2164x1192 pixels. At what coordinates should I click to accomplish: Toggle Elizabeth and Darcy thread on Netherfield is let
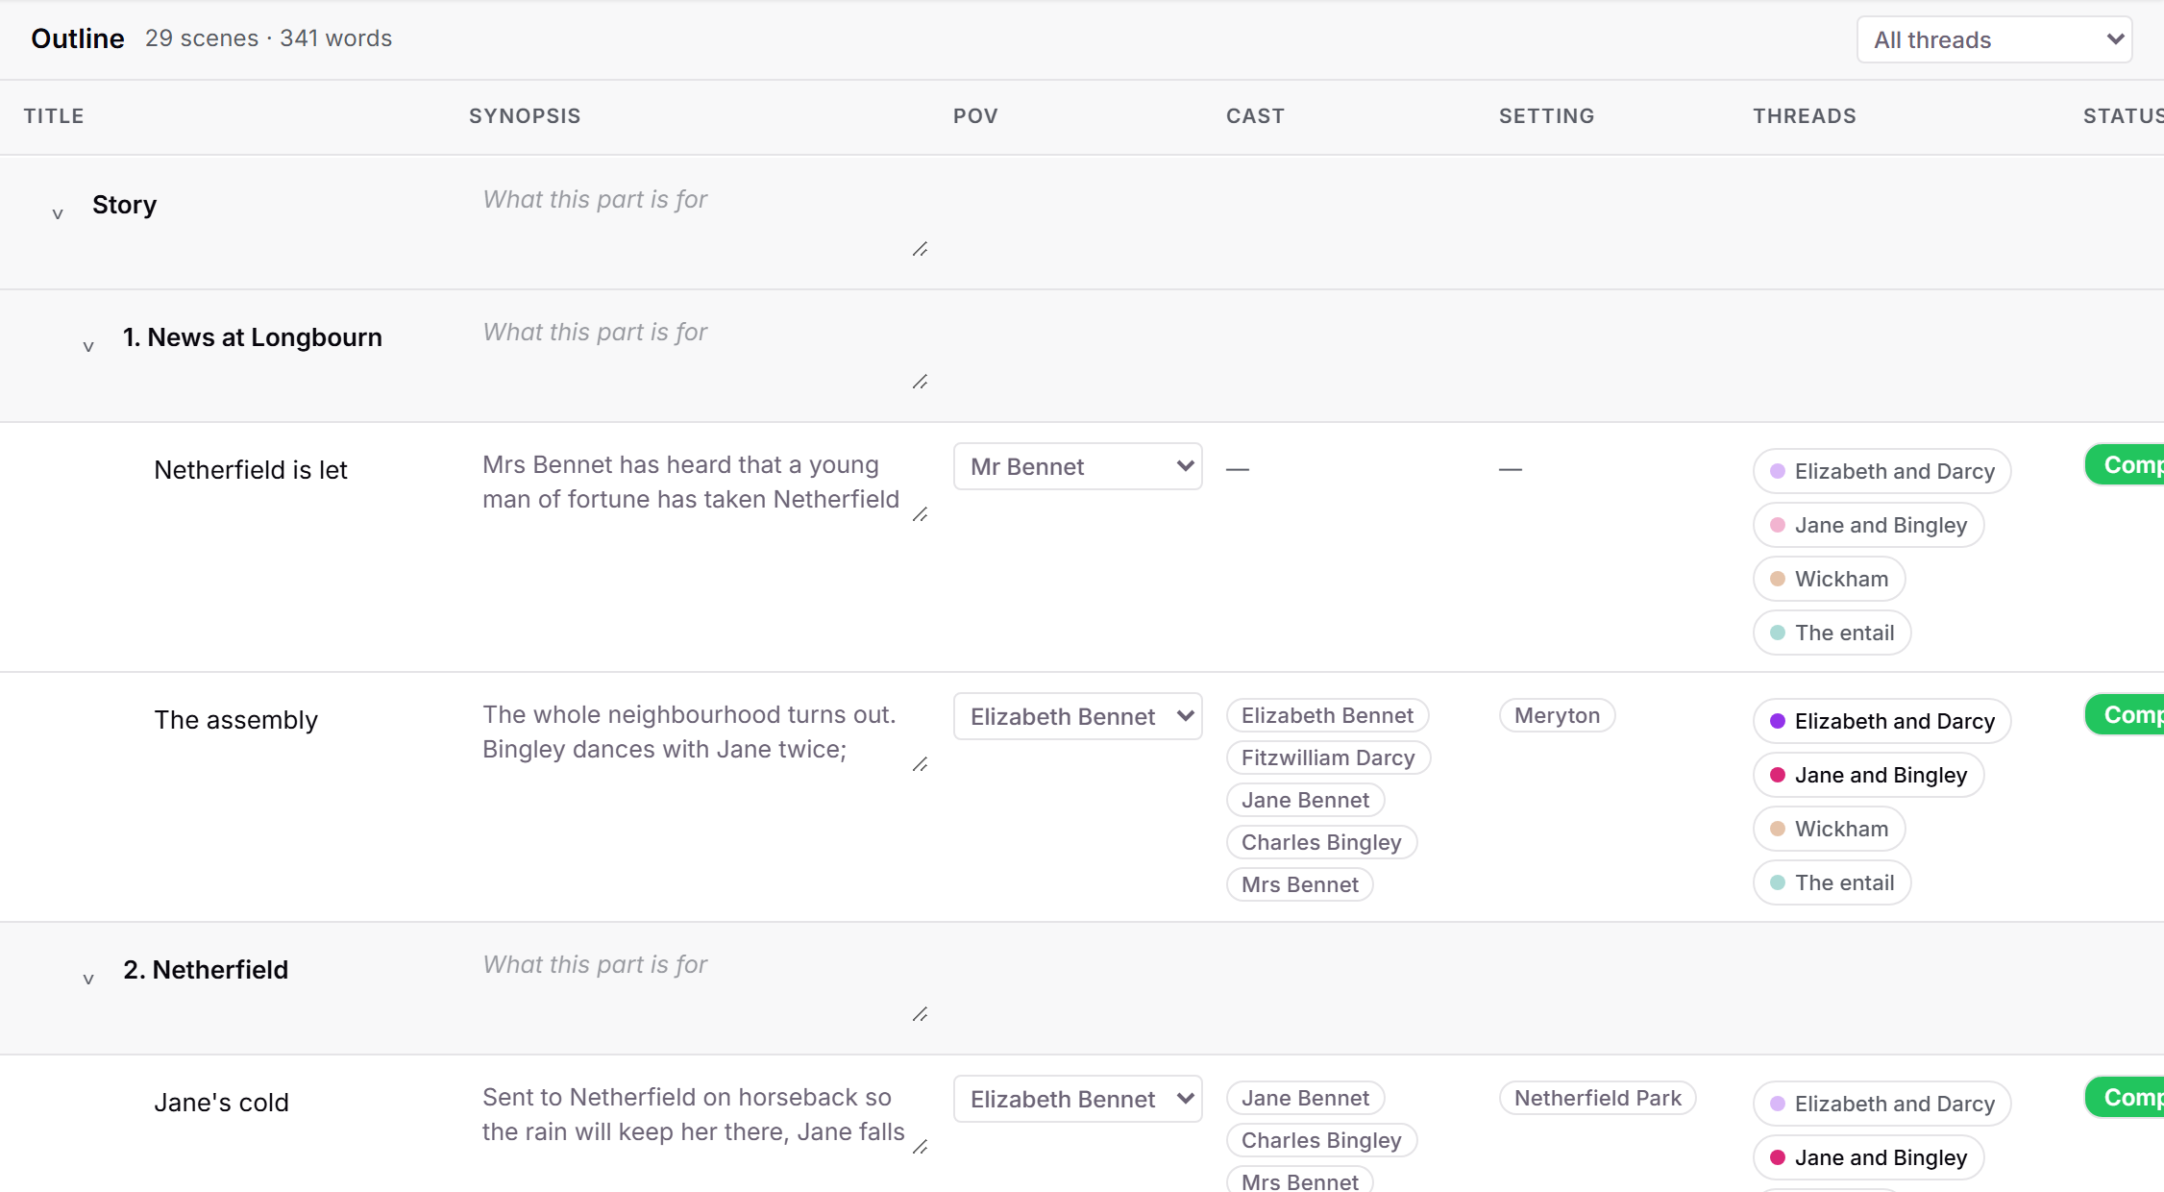coord(1881,471)
